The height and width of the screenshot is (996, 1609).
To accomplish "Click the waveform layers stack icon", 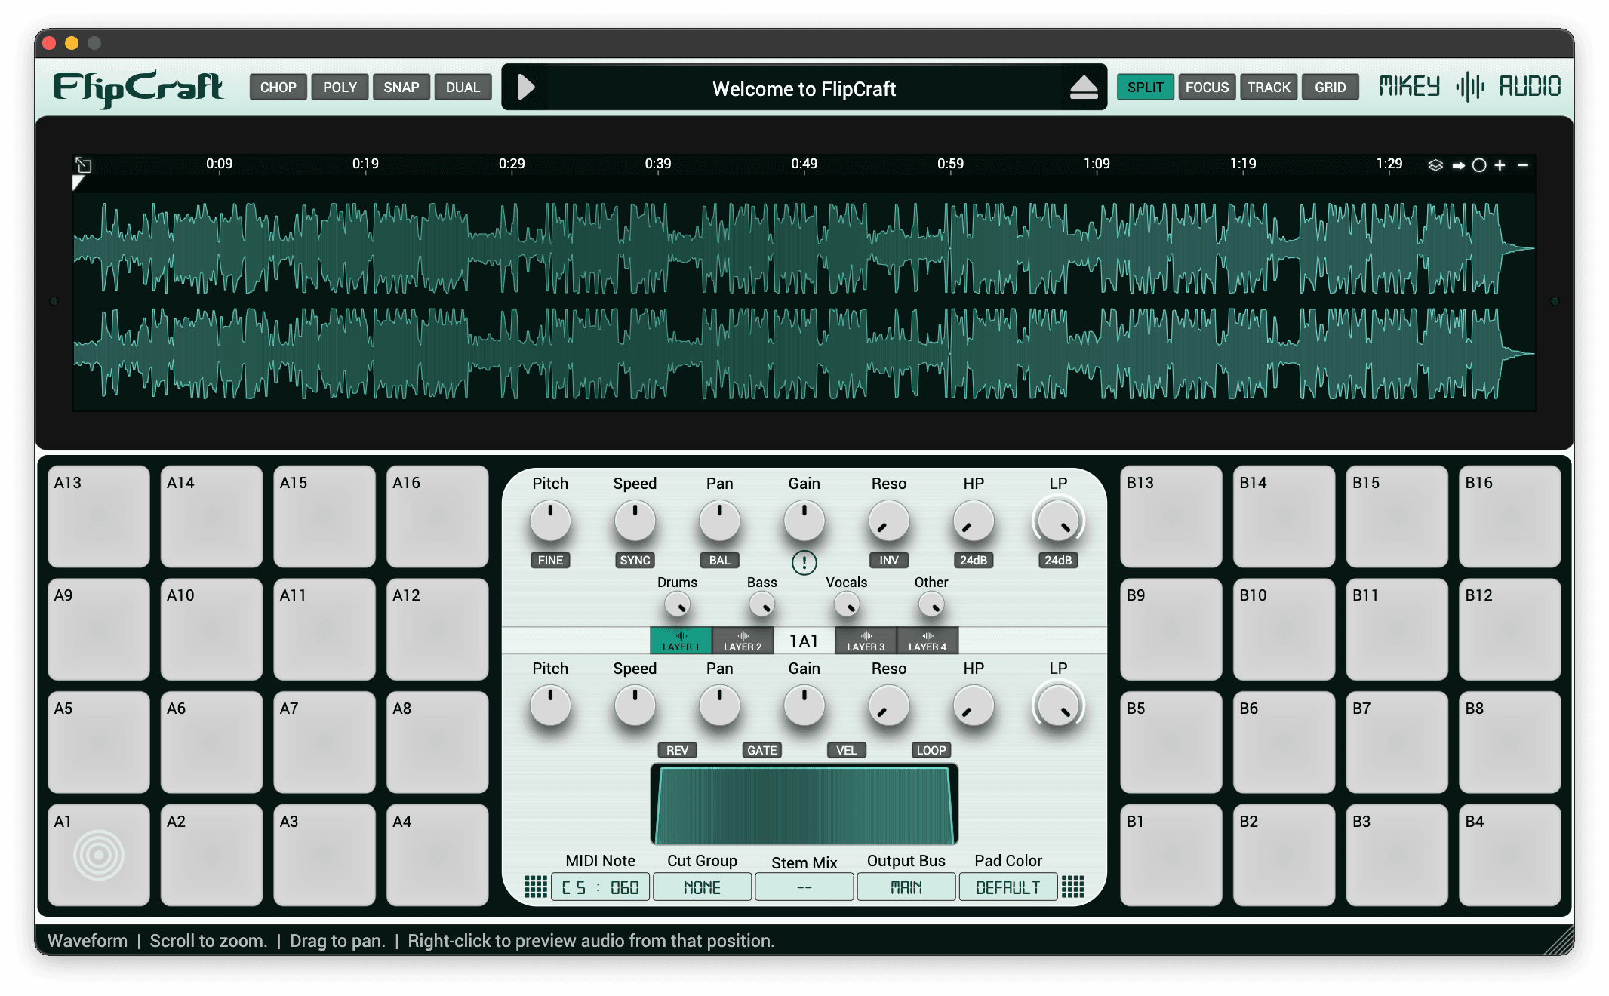I will click(x=1435, y=165).
